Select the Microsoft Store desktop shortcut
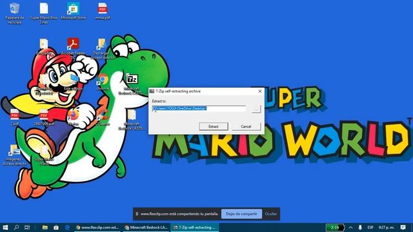This screenshot has width=413, height=232. pyautogui.click(x=73, y=12)
